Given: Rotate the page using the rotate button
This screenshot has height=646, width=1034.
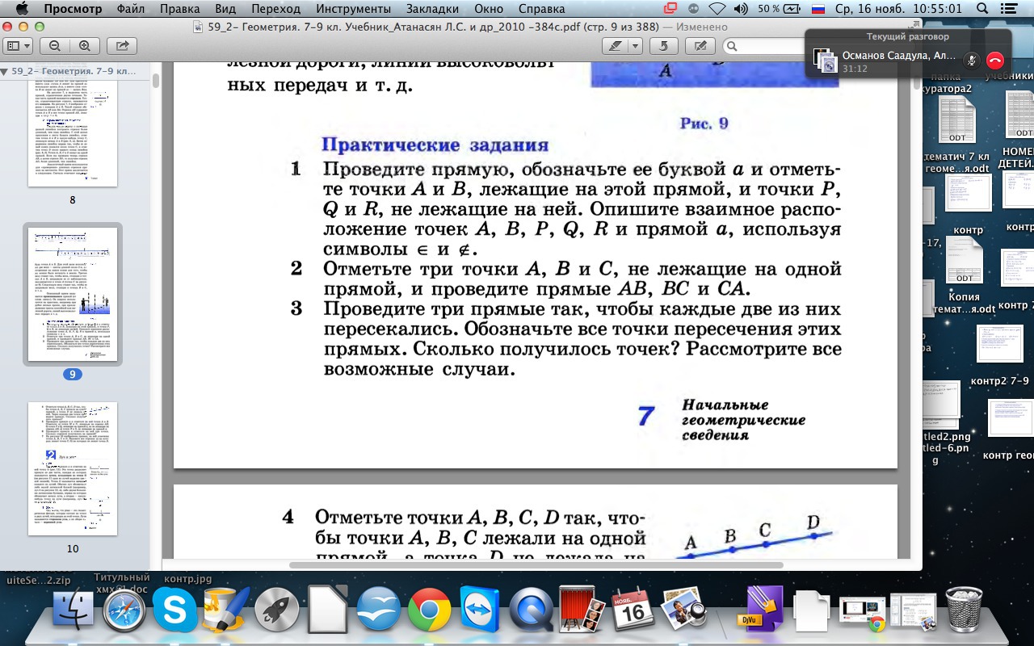Looking at the screenshot, I should (x=664, y=46).
